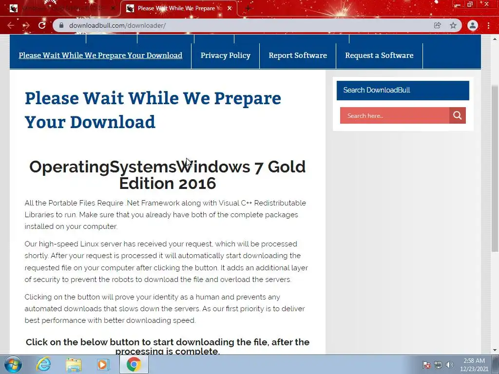Open the Chrome profile avatar
Image resolution: width=499 pixels, height=374 pixels.
coord(473,25)
